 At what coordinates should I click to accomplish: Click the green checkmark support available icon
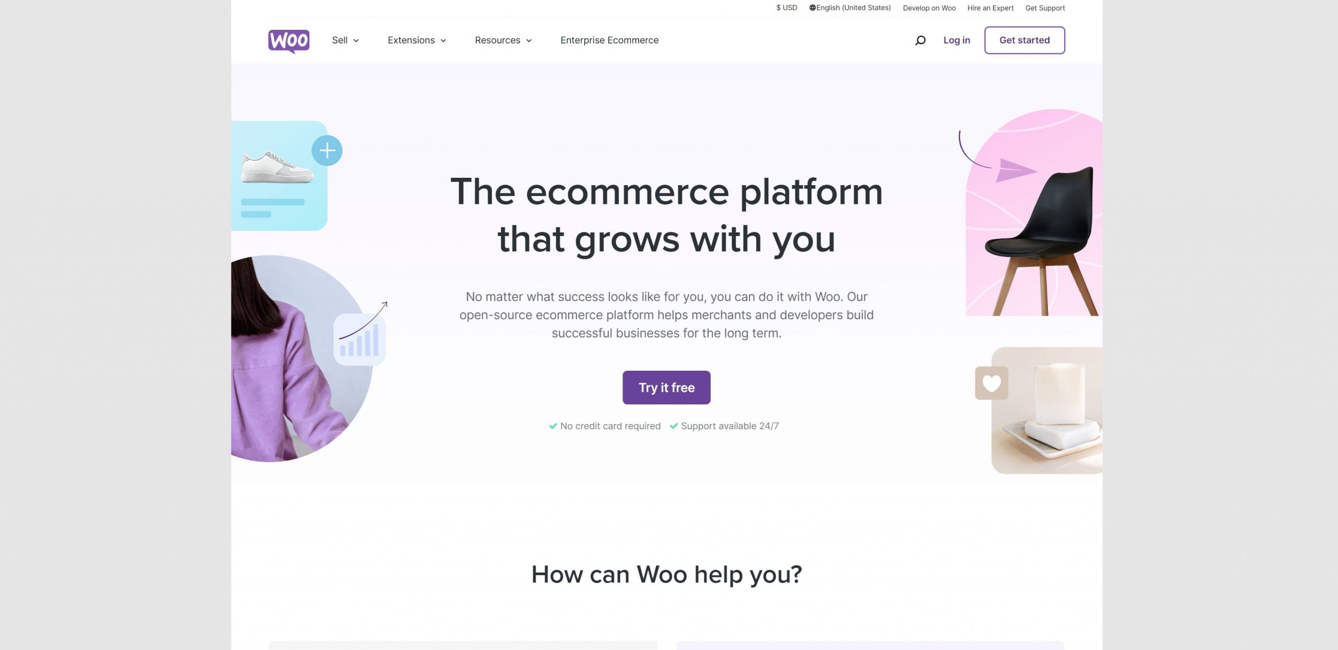pos(674,425)
